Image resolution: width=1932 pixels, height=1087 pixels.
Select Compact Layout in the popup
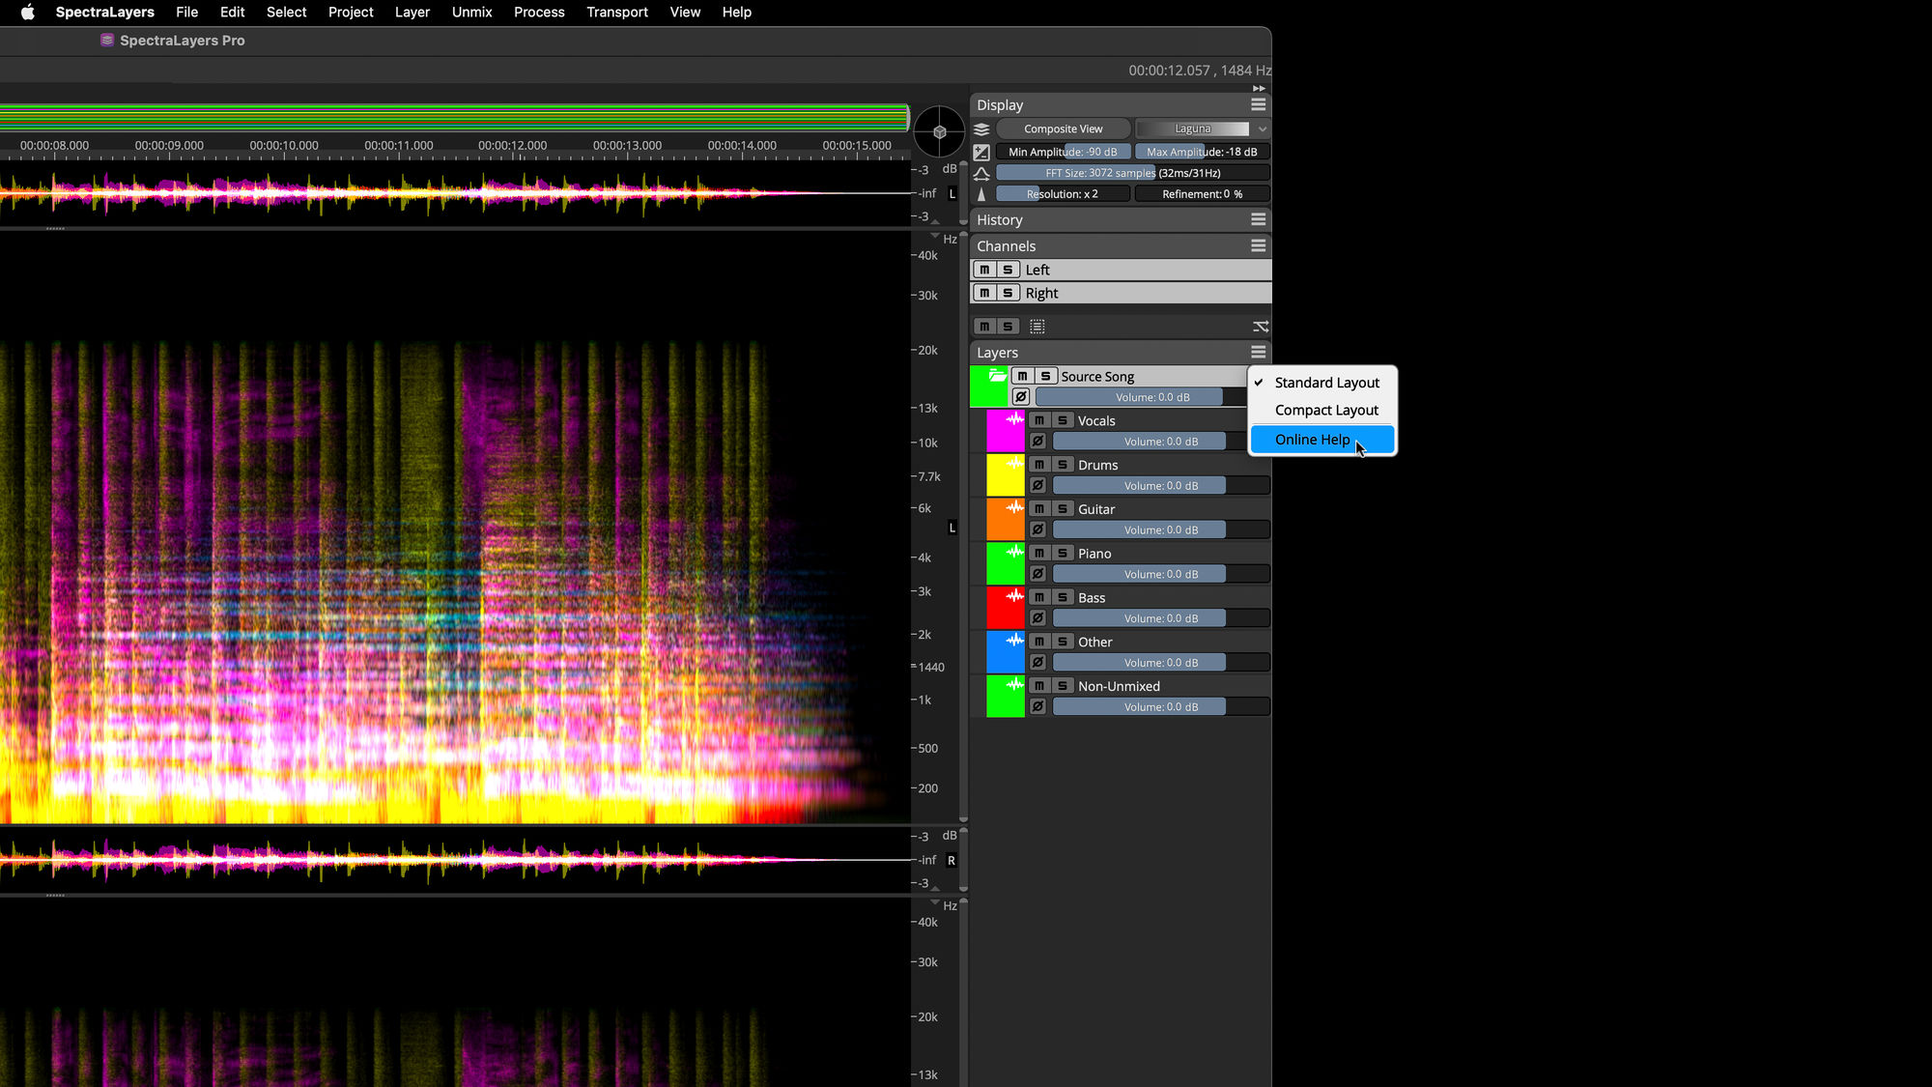[1325, 410]
